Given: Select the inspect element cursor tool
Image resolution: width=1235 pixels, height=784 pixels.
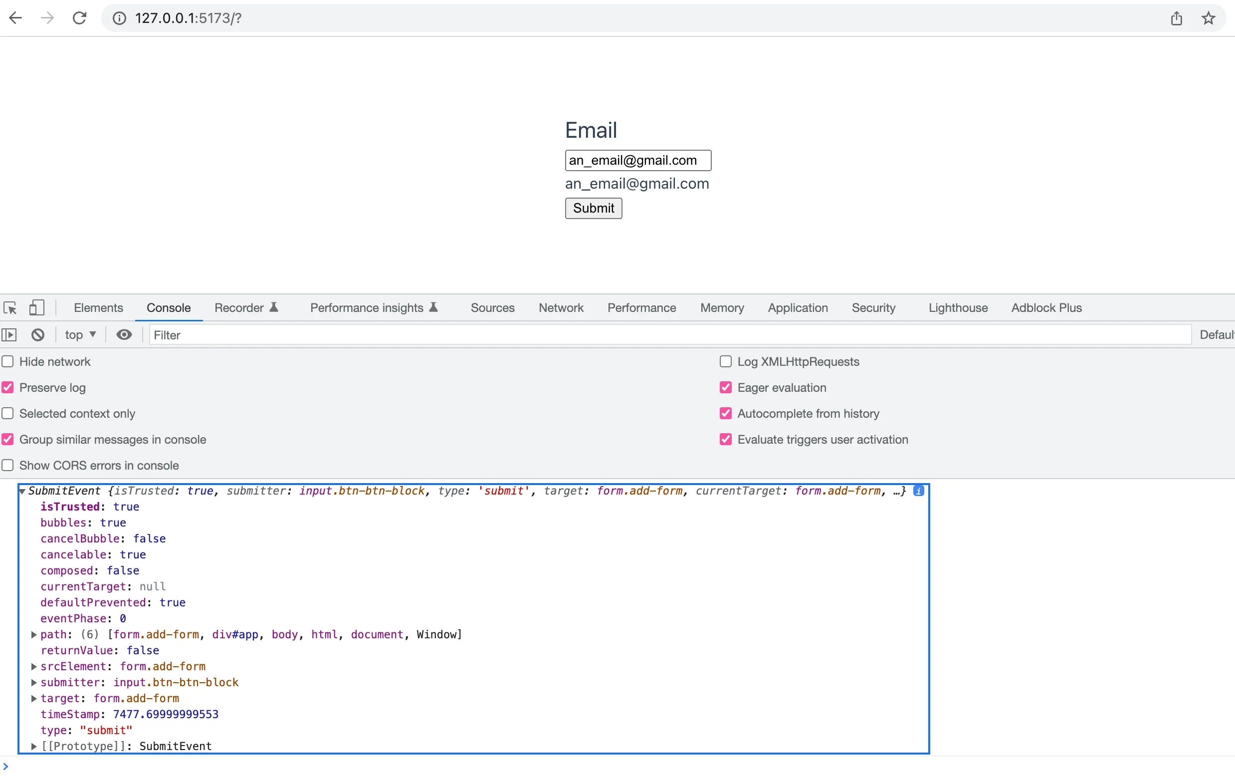Looking at the screenshot, I should 10,308.
